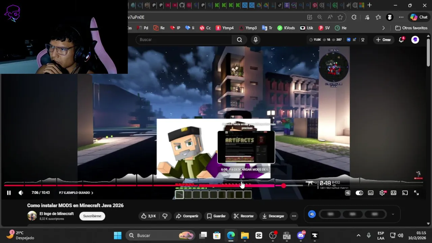Viewport: 432px width, 243px height.
Task: Click the page vertical scrollbar
Action: tap(428, 53)
